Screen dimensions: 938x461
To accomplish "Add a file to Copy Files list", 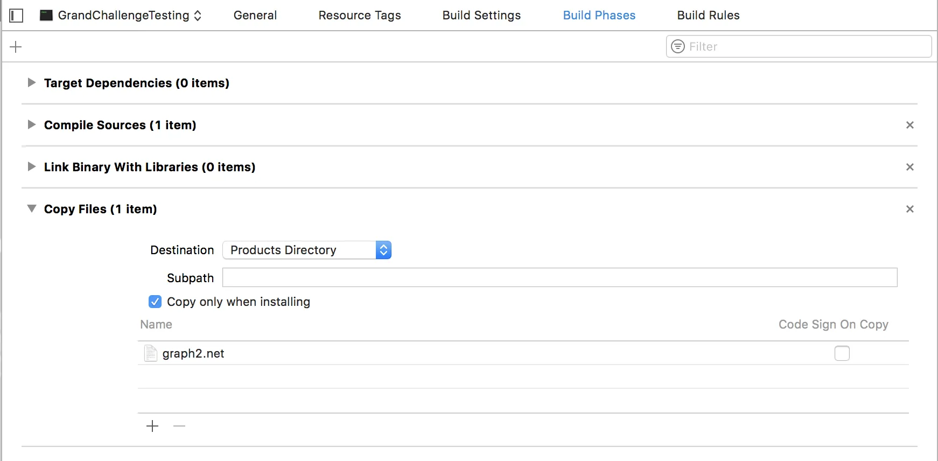I will pyautogui.click(x=152, y=427).
